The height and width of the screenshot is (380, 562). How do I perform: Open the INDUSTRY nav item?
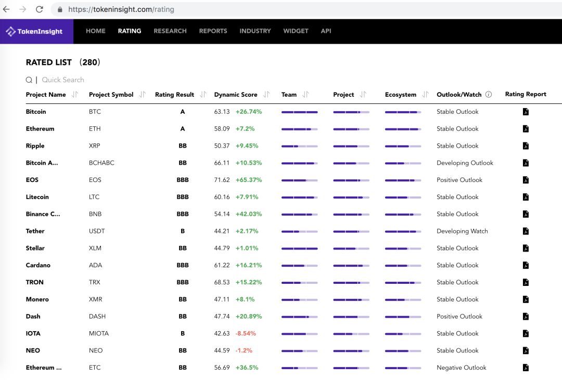[x=255, y=31]
